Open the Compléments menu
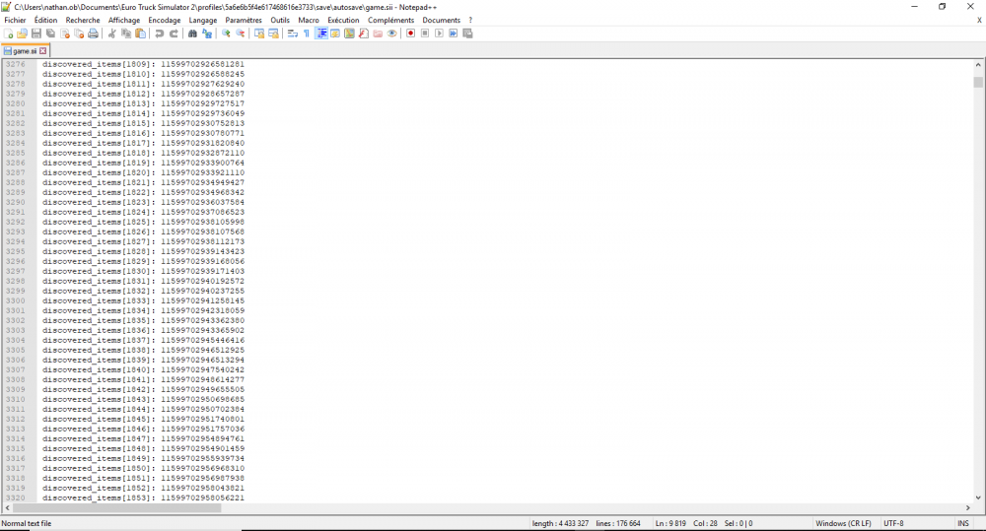 point(390,20)
